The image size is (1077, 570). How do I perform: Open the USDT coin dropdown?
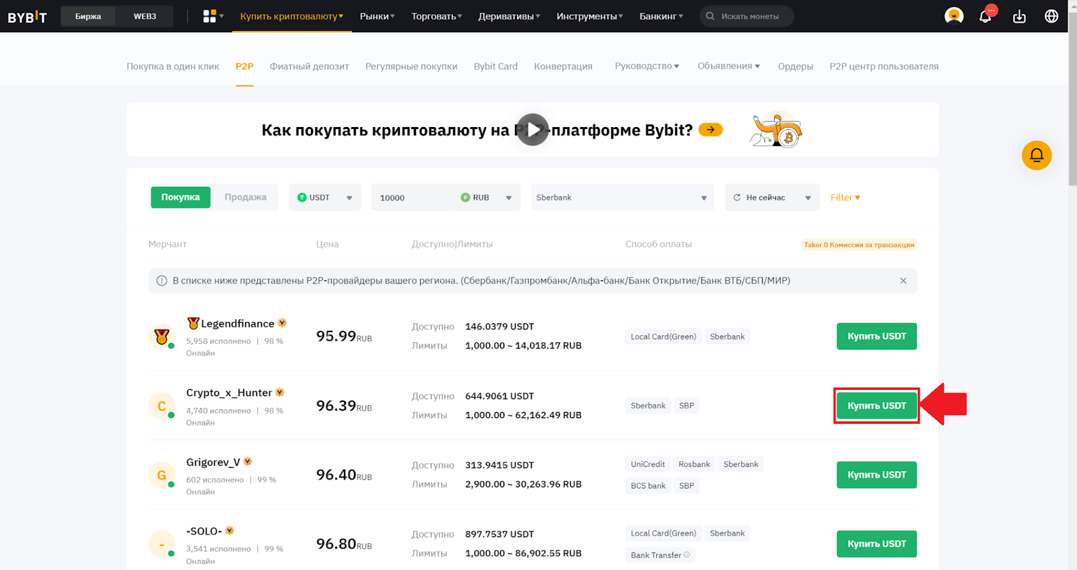(x=324, y=198)
